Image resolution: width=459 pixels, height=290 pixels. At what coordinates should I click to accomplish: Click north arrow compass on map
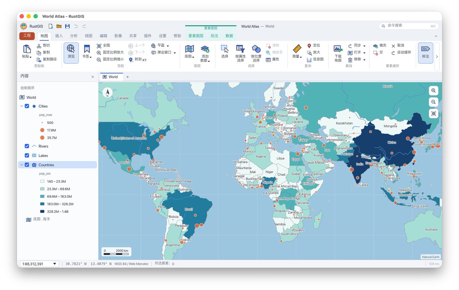[x=107, y=93]
